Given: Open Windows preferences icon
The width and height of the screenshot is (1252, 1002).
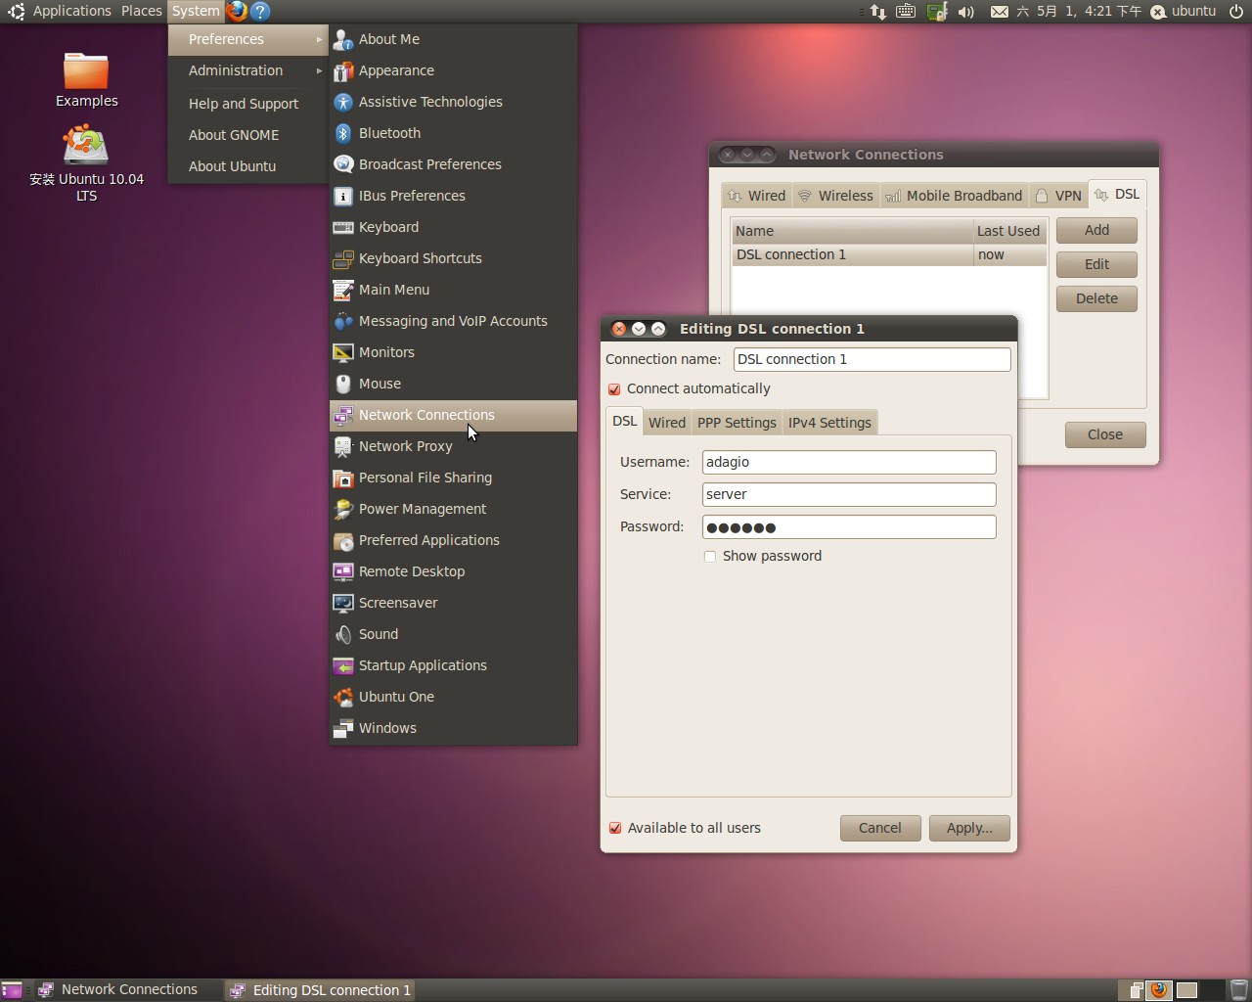Looking at the screenshot, I should pyautogui.click(x=343, y=728).
